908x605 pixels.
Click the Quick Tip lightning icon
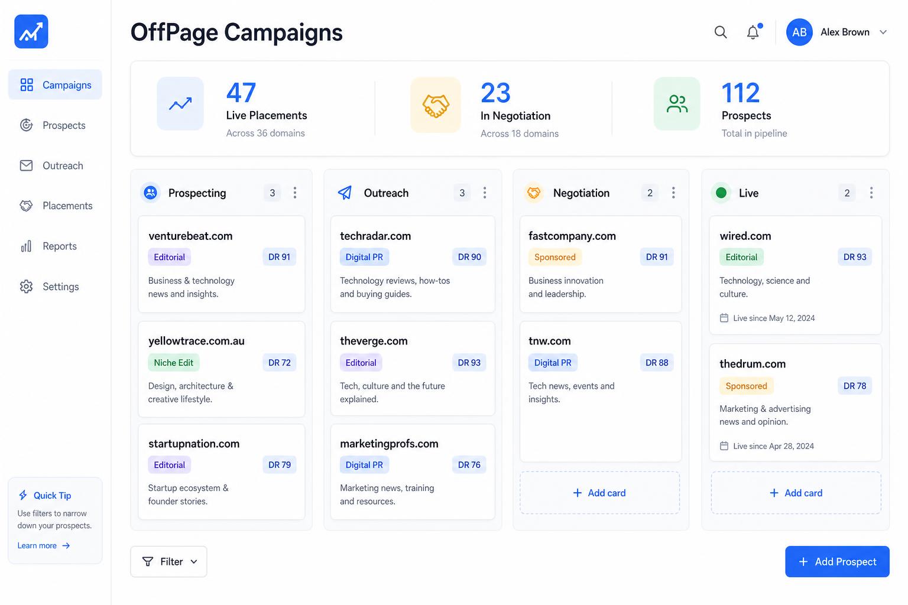[23, 495]
